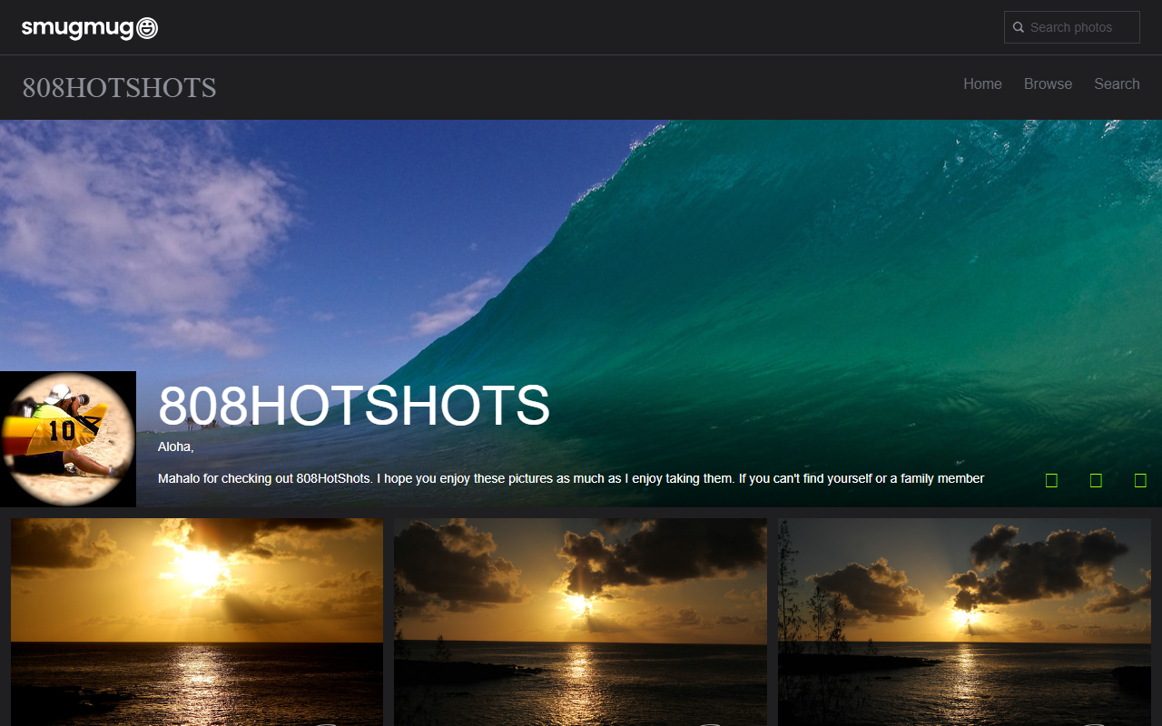1162x726 pixels.
Task: Click the first green square icon
Action: 1051,481
